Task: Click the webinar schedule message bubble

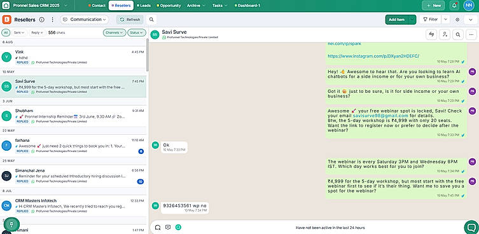Action: pos(396,166)
